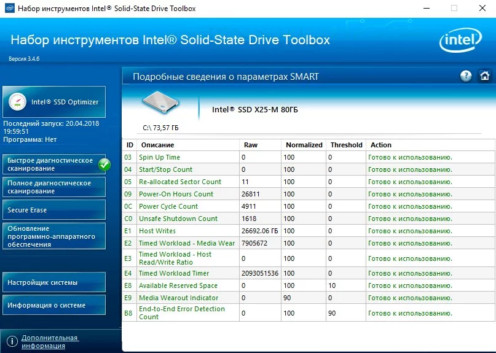Click the info icon beside Дополнительная информация
This screenshot has height=353, width=496.
[12, 341]
